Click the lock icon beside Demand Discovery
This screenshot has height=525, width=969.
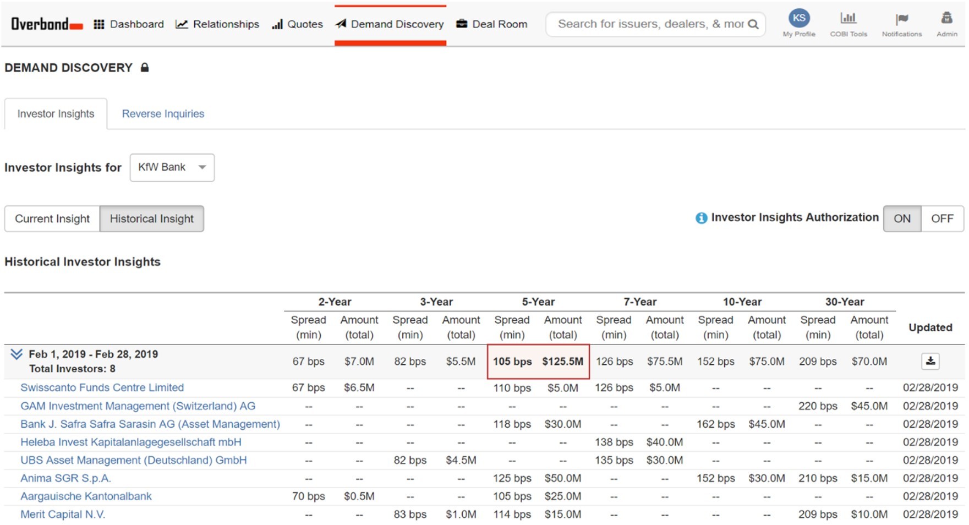[x=145, y=67]
